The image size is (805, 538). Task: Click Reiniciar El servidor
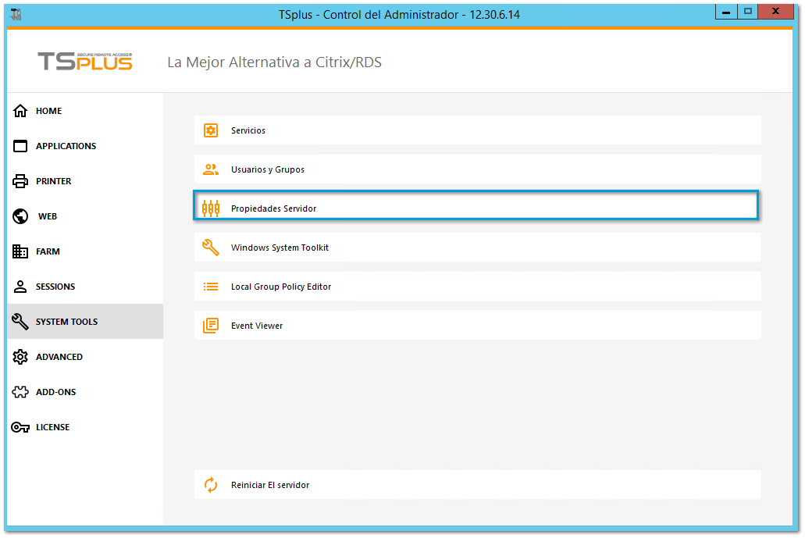[x=477, y=485]
